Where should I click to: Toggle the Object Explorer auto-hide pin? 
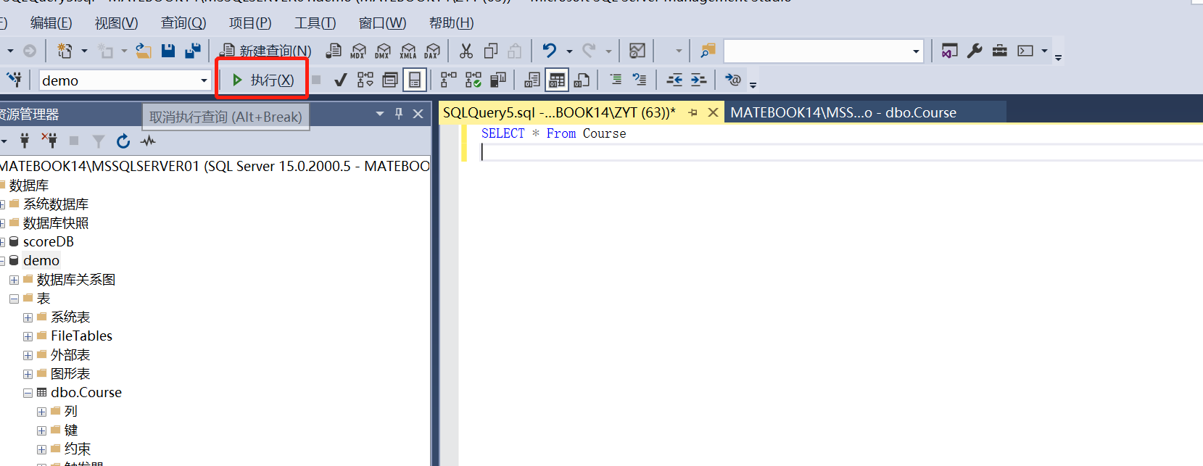pos(399,114)
